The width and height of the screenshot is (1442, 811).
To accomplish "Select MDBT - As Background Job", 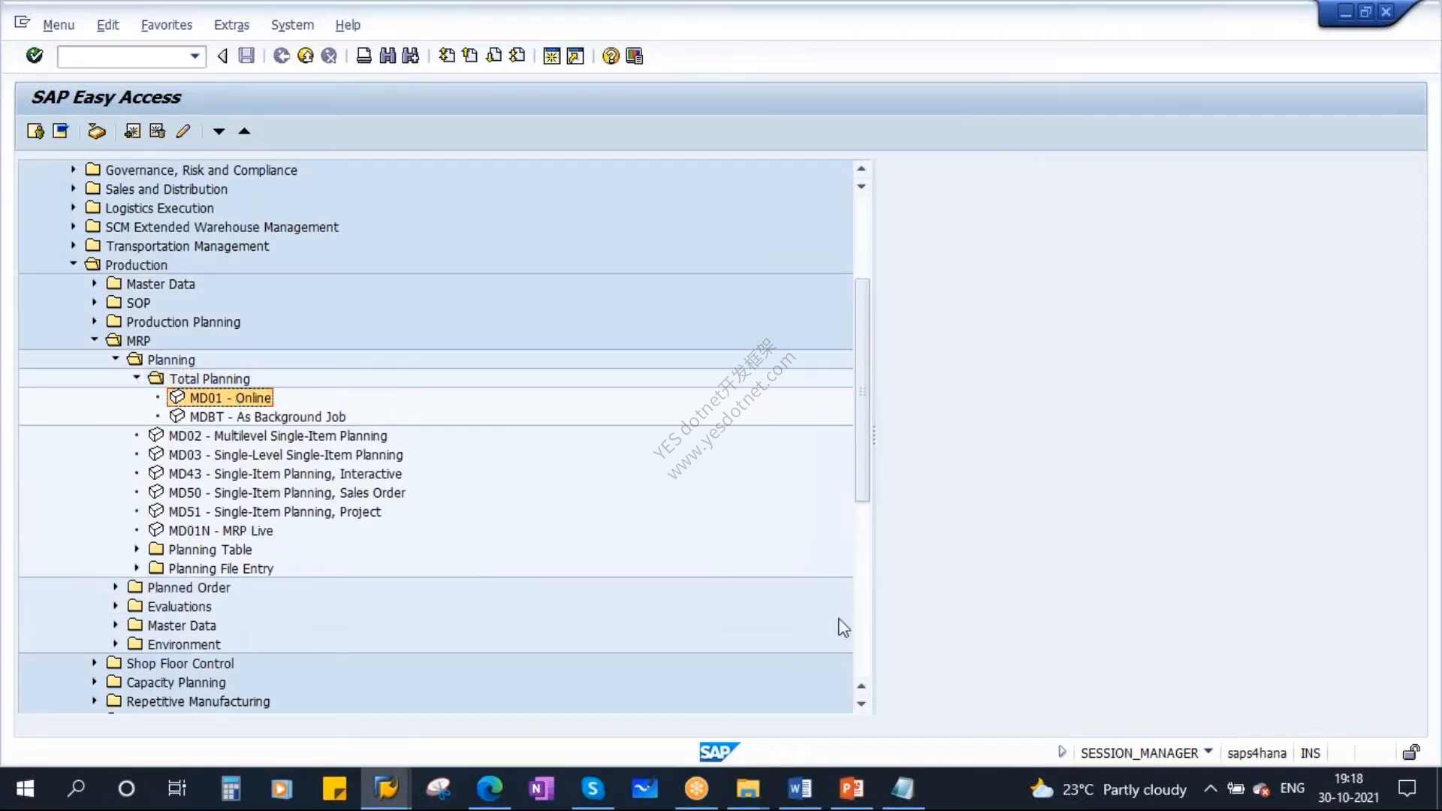I will click(x=267, y=417).
